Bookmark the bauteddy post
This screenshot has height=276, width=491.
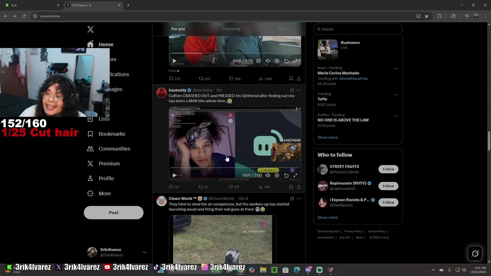[291, 187]
